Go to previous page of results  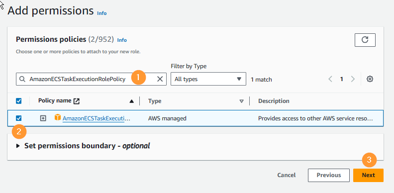click(x=330, y=79)
